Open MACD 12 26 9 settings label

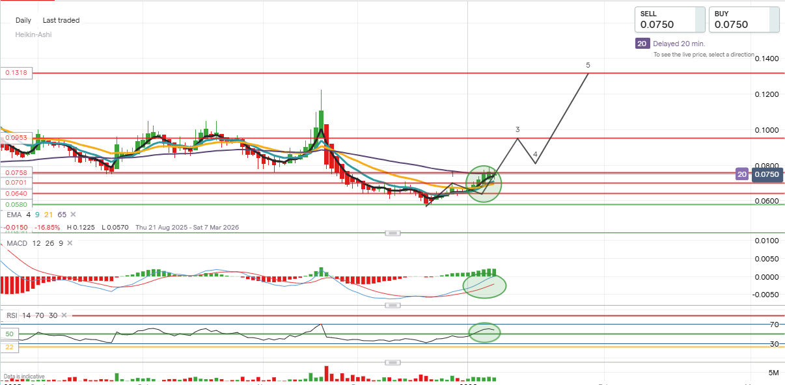[35, 243]
